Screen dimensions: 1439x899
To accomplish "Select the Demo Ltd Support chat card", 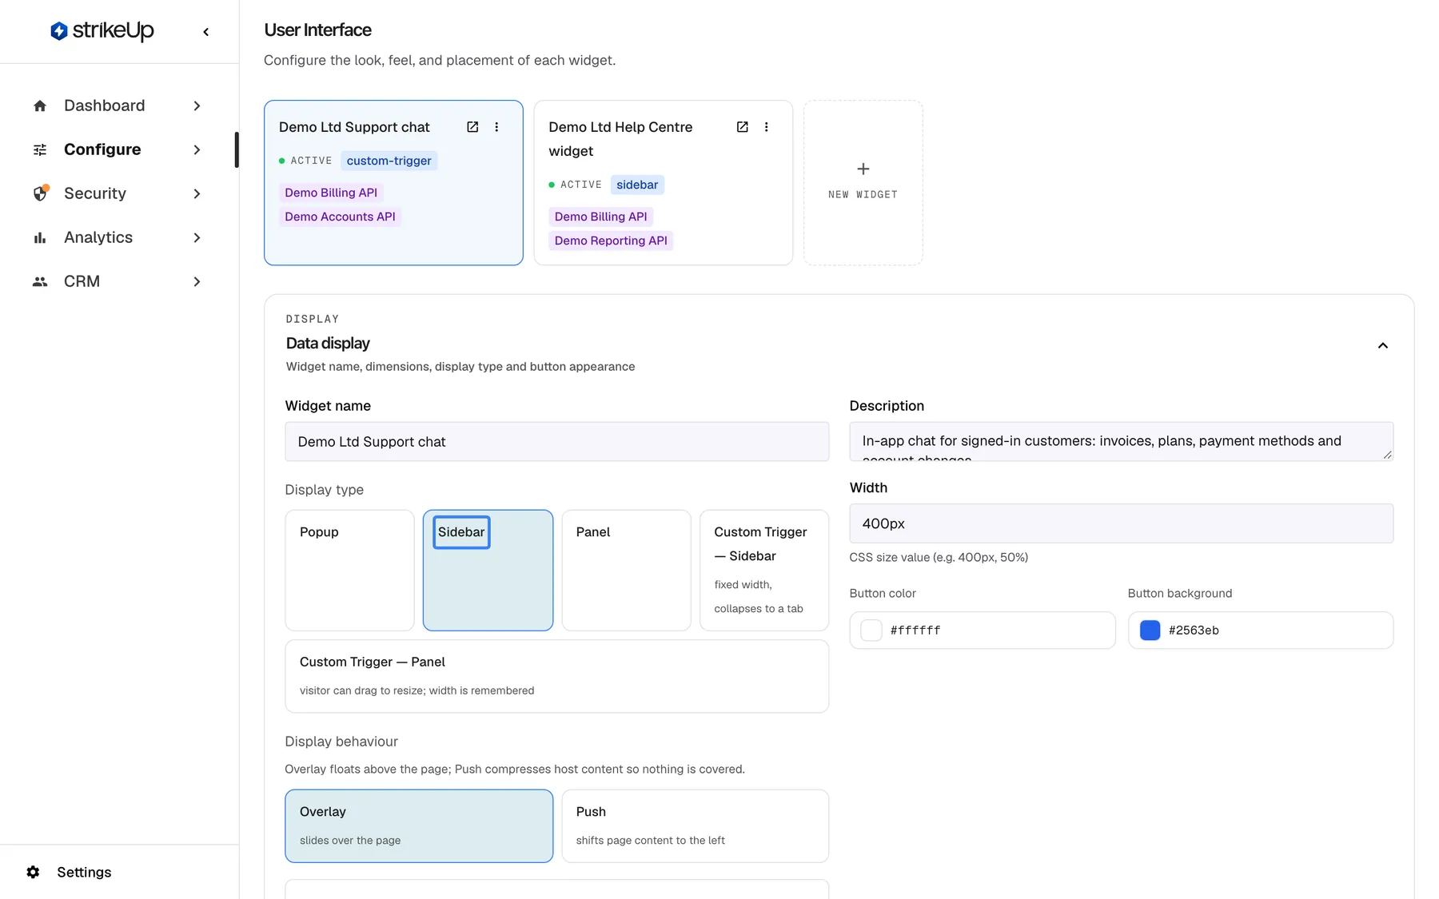I will point(393,182).
